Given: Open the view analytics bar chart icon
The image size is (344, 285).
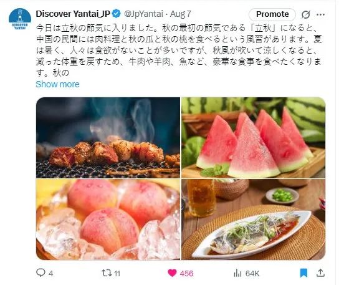Looking at the screenshot, I should tap(237, 273).
